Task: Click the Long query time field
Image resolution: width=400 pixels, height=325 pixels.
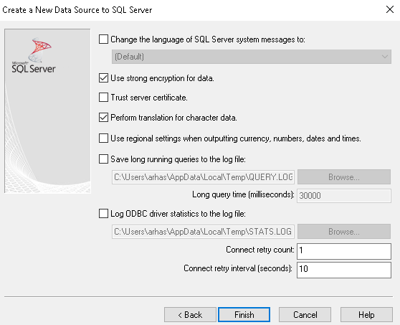Action: pyautogui.click(x=344, y=196)
